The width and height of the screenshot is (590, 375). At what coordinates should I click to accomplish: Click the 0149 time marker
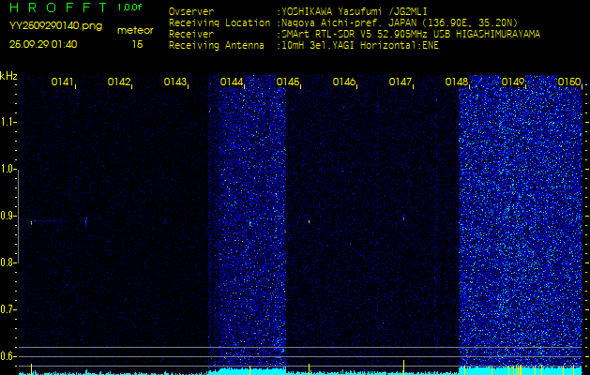(x=513, y=82)
